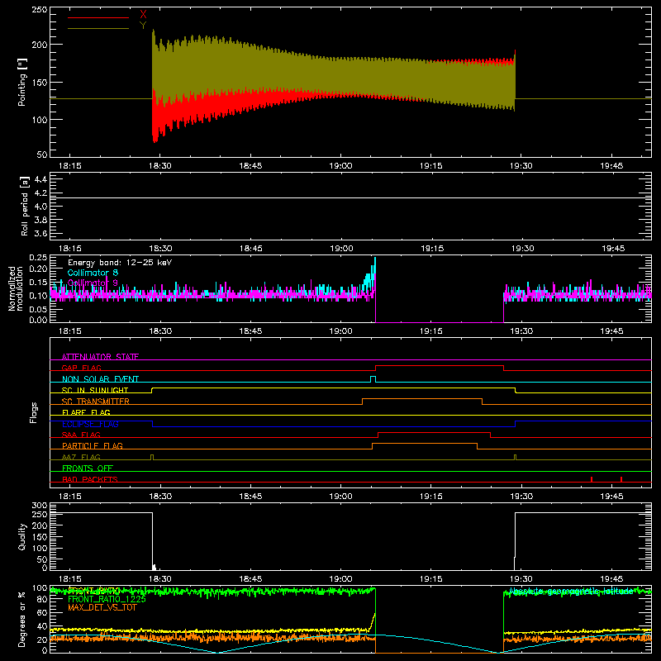Click the SAA_FLAG label

[81, 435]
